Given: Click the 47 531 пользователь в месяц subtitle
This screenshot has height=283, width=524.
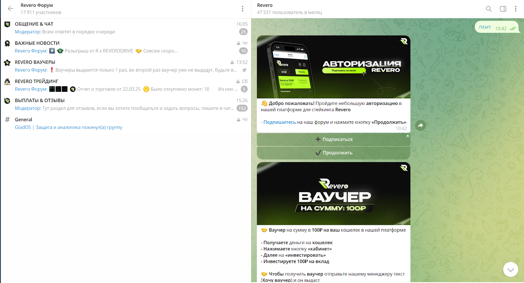Looking at the screenshot, I should pyautogui.click(x=290, y=12).
